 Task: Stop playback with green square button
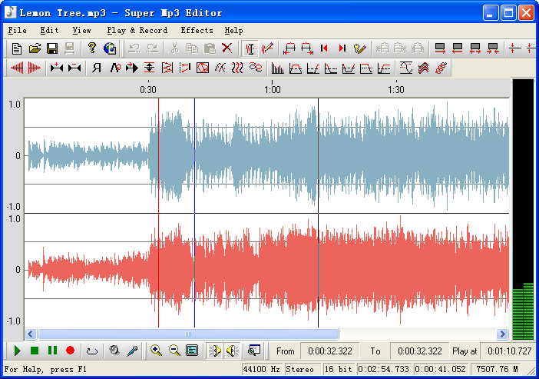pos(35,351)
